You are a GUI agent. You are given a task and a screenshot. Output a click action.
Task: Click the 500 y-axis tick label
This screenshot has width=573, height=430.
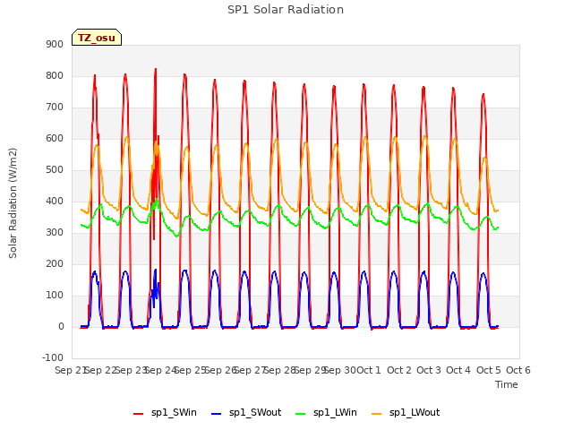point(55,169)
